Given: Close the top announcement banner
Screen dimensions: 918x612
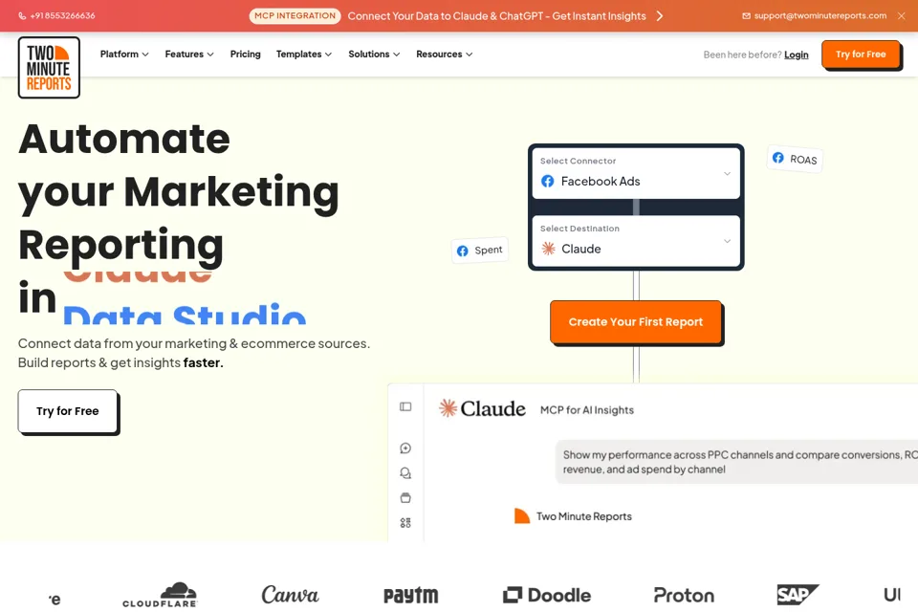Looking at the screenshot, I should (x=901, y=16).
